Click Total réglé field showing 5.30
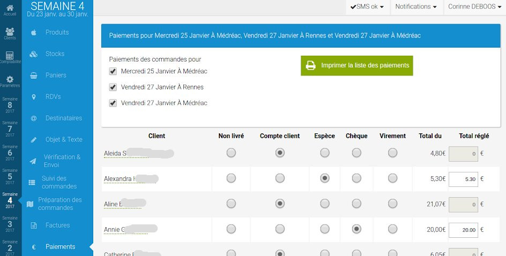Image resolution: width=506 pixels, height=256 pixels. 463,179
